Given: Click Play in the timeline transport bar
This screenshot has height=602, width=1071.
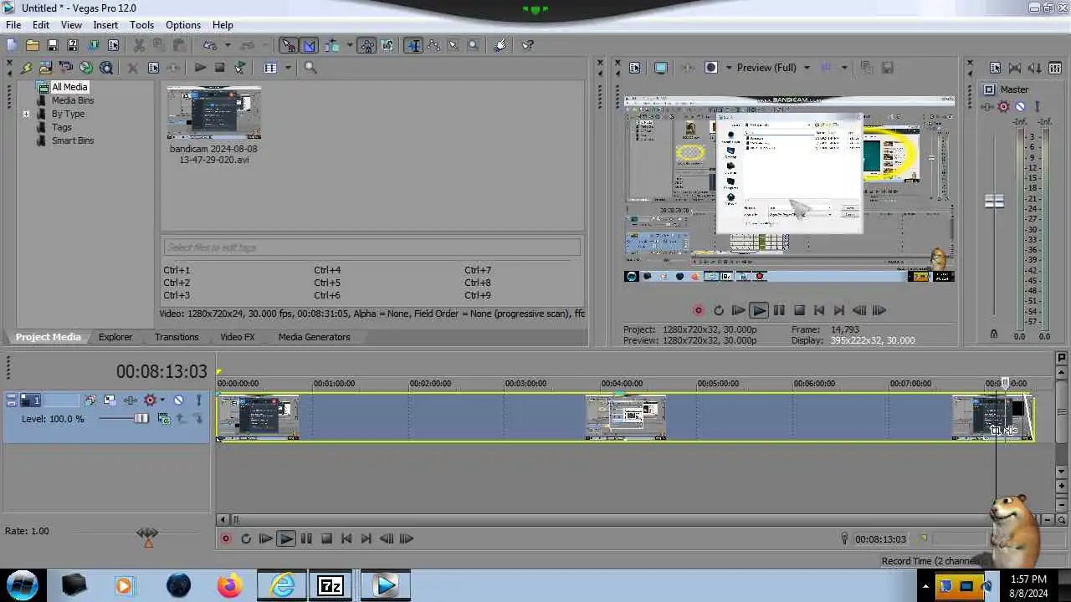Looking at the screenshot, I should coord(285,539).
